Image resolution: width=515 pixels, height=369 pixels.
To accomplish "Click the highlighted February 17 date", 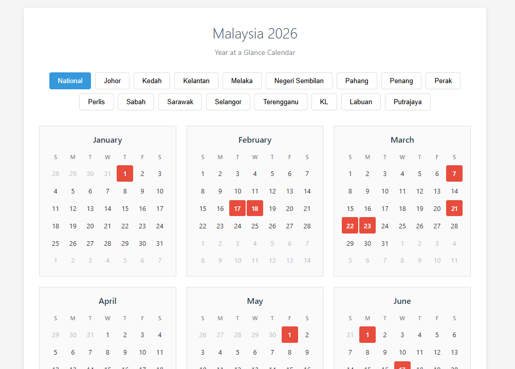I will 237,208.
